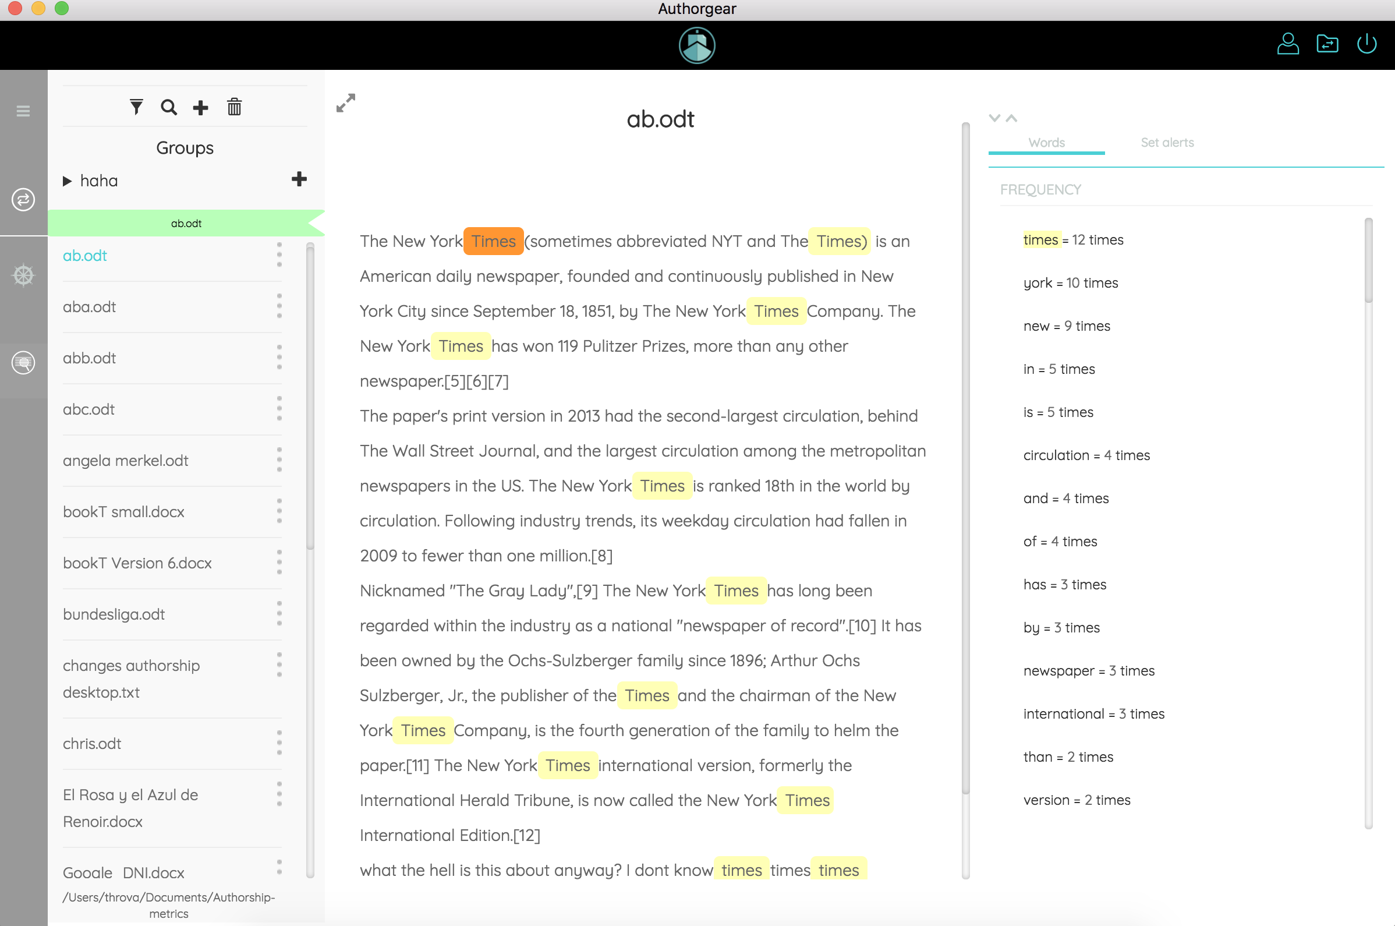Switch to the Words tab
The height and width of the screenshot is (926, 1395).
[x=1046, y=143]
